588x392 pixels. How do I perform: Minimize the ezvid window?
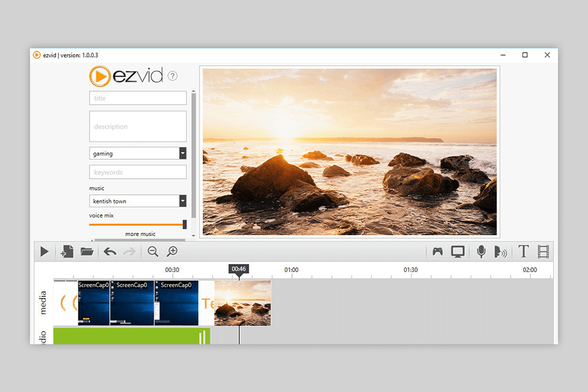click(x=503, y=55)
